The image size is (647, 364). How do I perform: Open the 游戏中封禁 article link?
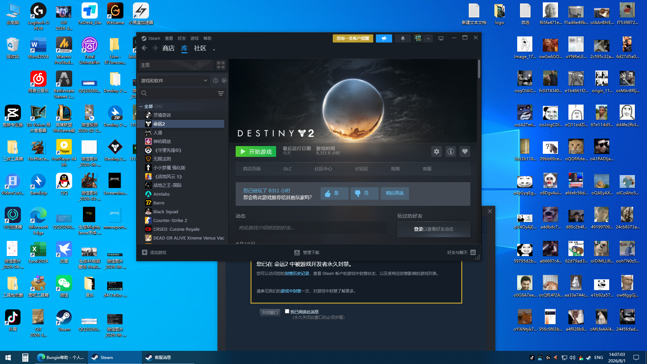[291, 291]
